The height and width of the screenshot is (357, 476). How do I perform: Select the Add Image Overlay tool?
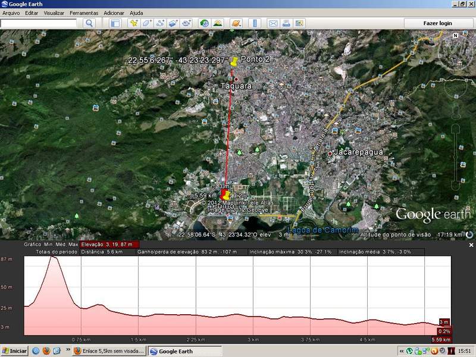coord(173,23)
